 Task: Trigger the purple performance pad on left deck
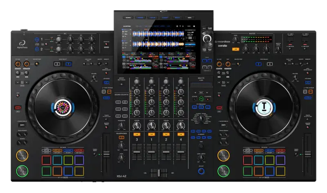pyautogui.click(x=79, y=160)
